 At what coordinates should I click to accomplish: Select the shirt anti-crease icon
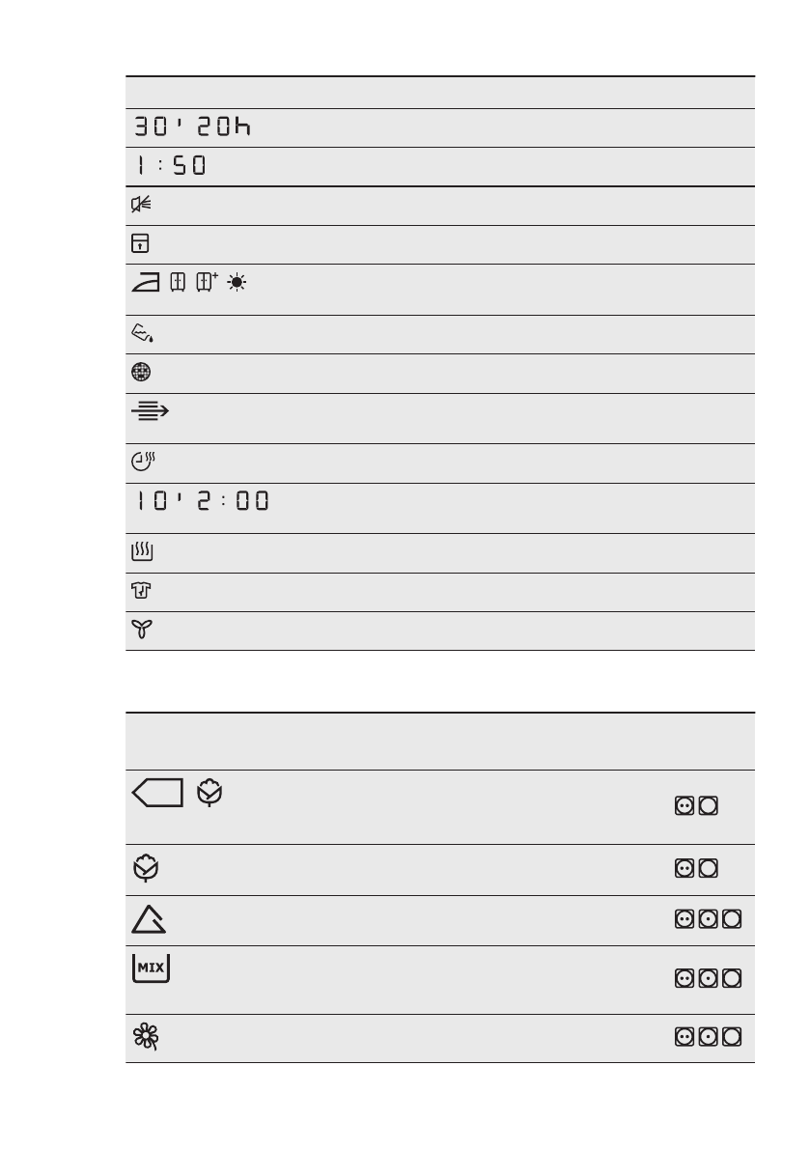tap(140, 591)
